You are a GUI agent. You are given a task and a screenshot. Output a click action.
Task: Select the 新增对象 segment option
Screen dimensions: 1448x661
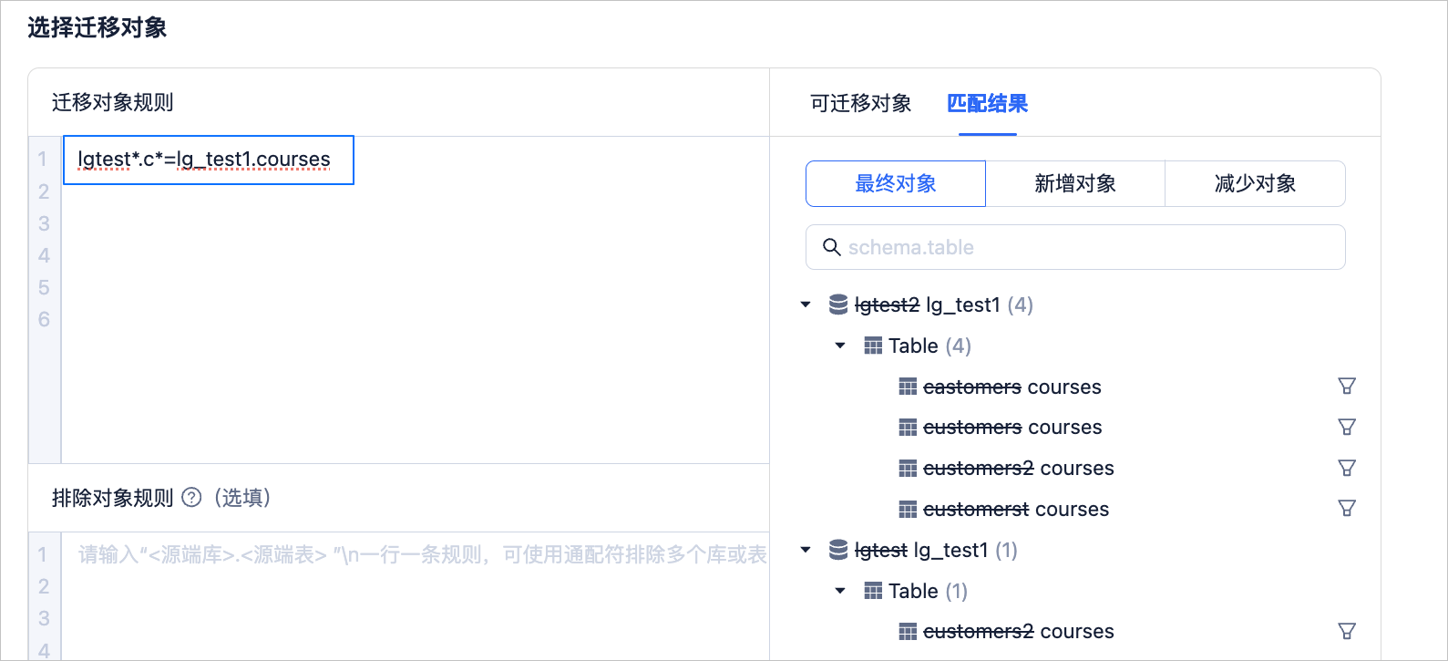pyautogui.click(x=1075, y=183)
